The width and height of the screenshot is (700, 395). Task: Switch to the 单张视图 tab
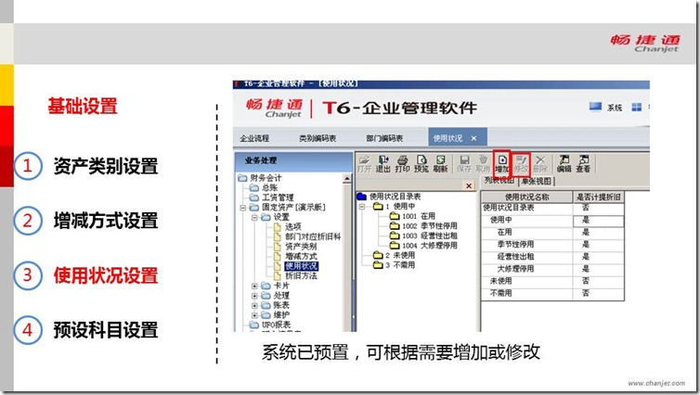(x=537, y=181)
